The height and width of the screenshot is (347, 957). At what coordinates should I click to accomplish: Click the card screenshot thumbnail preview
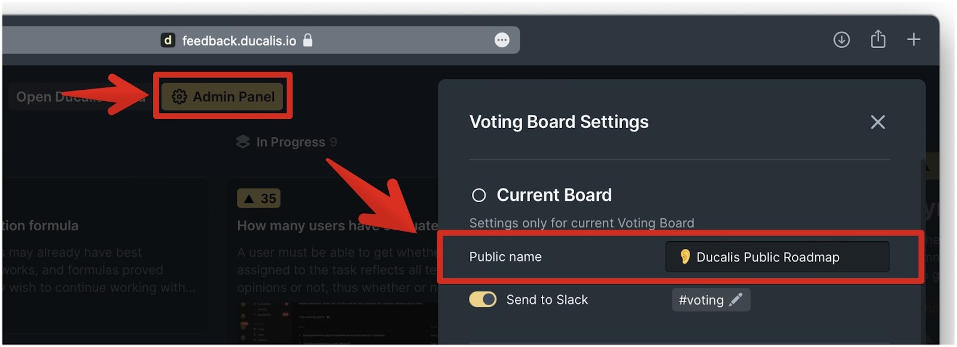coord(337,322)
